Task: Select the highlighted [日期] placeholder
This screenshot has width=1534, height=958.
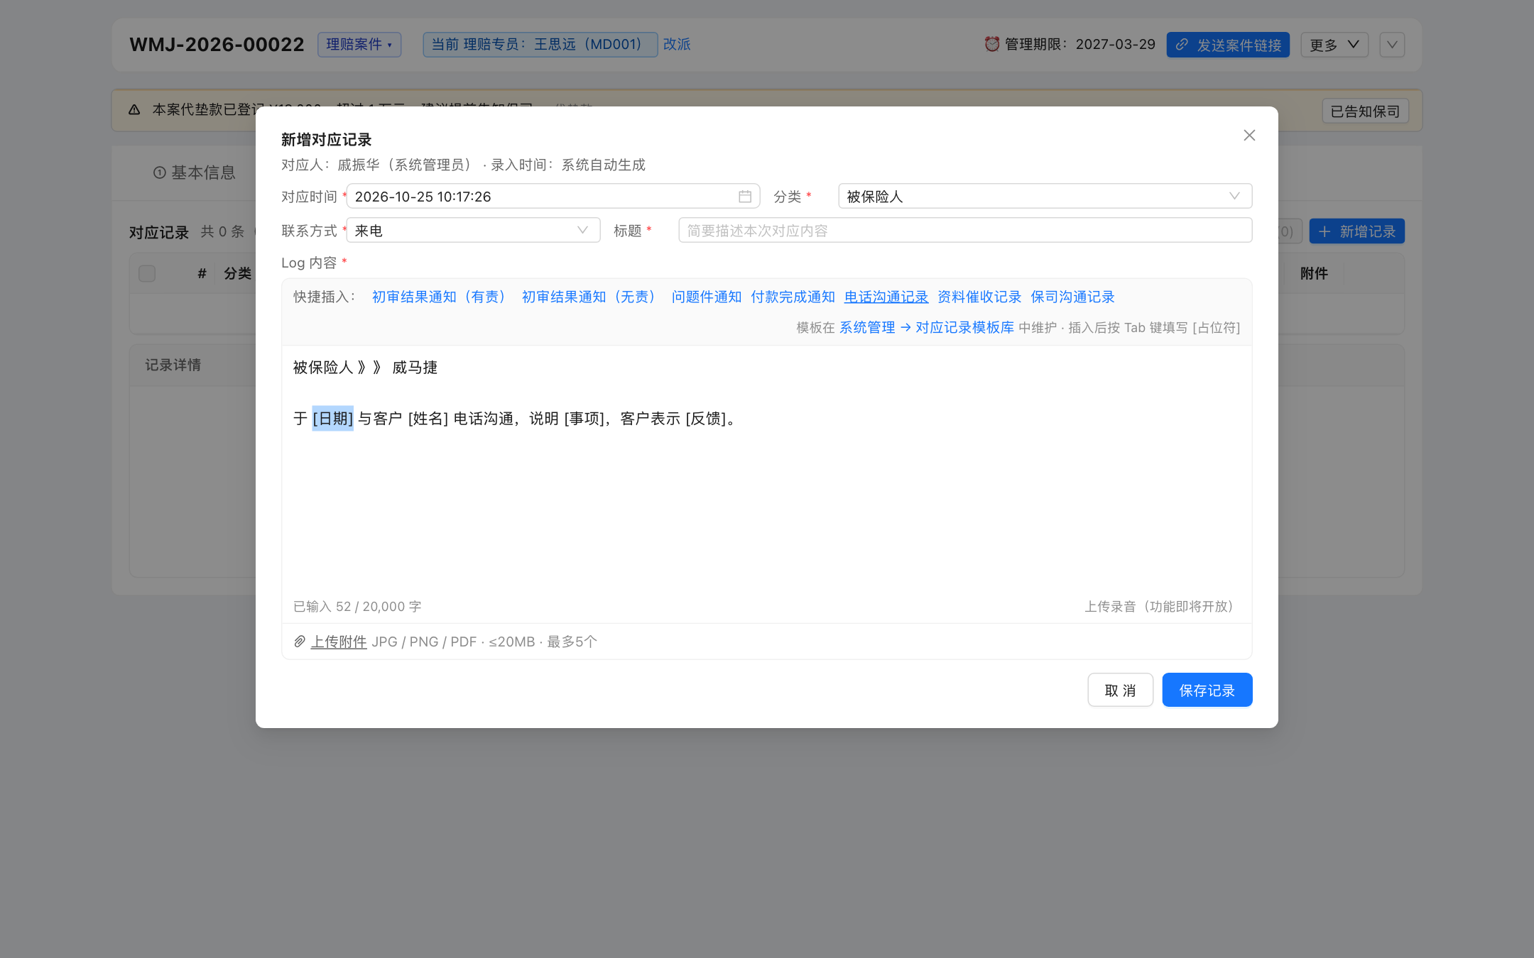Action: tap(332, 419)
